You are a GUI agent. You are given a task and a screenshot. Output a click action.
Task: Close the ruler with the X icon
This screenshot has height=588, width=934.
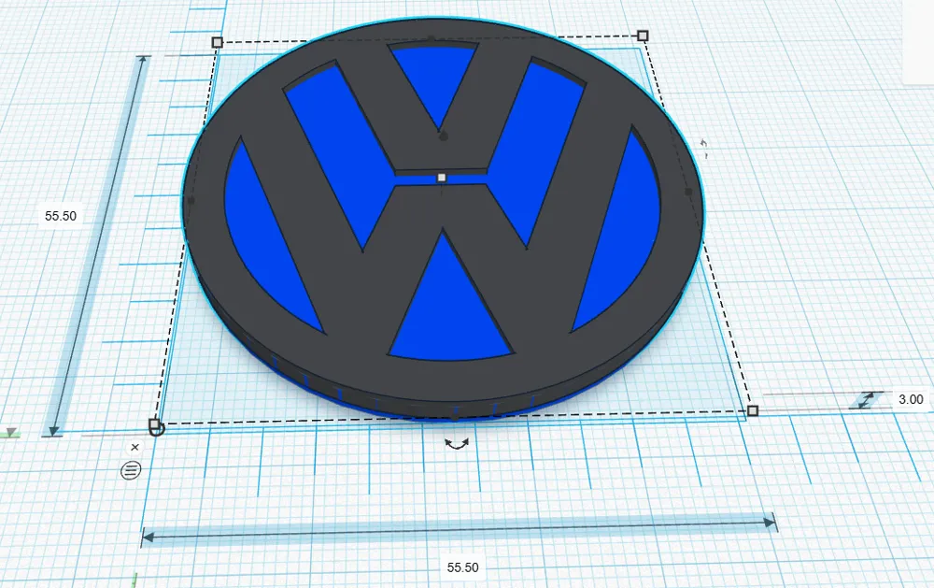tap(135, 447)
